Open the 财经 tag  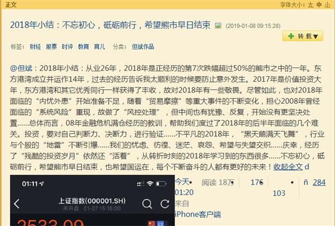[35, 46]
